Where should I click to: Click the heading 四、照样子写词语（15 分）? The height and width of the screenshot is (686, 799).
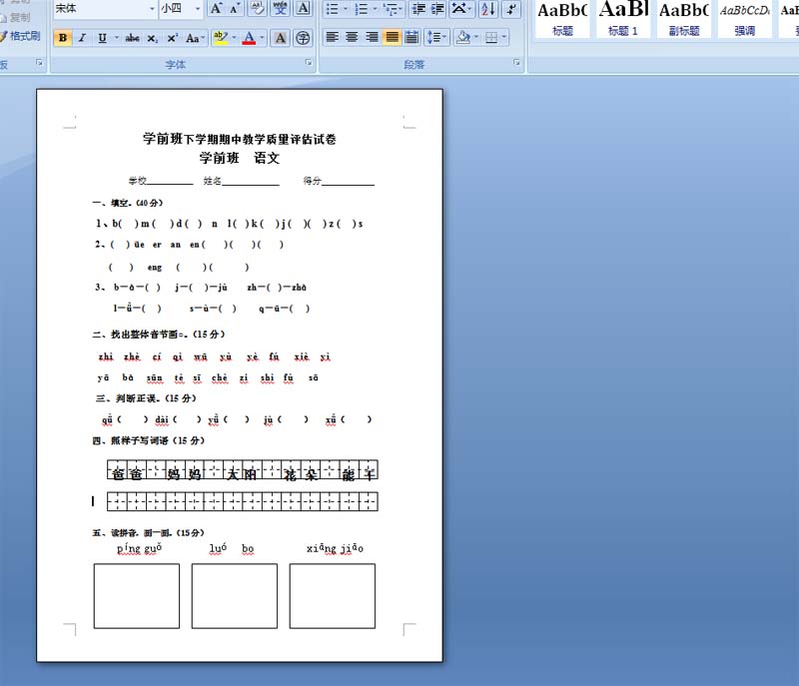(x=148, y=440)
